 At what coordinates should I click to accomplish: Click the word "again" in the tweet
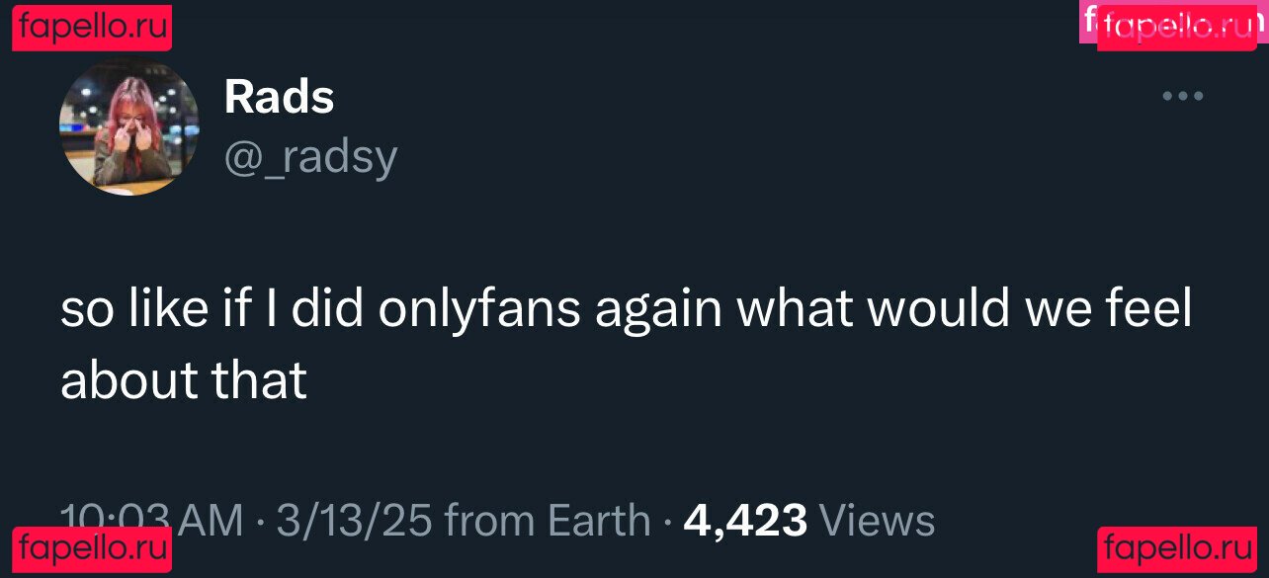click(x=658, y=311)
